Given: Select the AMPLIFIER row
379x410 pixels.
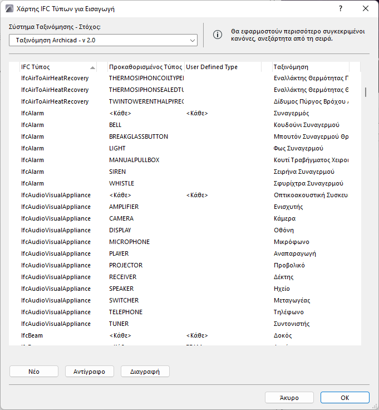Looking at the screenshot, I should [x=185, y=207].
